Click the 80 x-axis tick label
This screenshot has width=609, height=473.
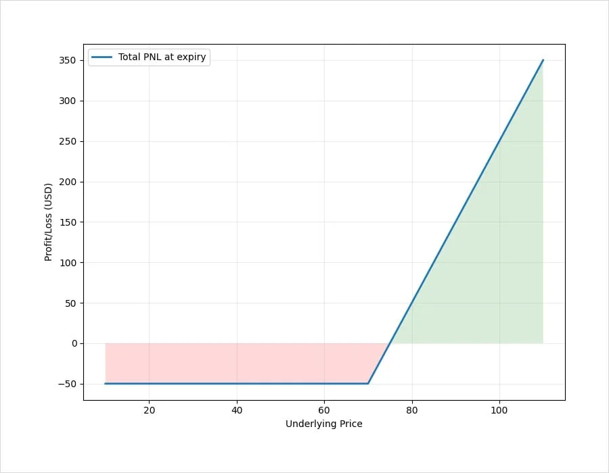[411, 410]
